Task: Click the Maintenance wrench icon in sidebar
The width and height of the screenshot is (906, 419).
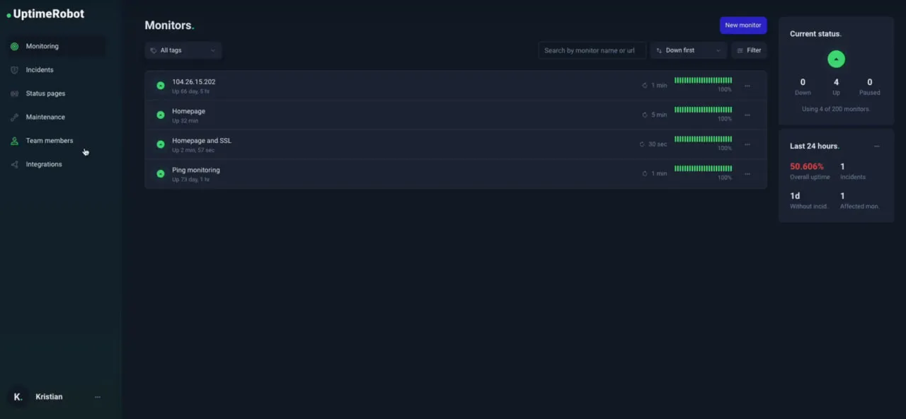Action: tap(14, 117)
